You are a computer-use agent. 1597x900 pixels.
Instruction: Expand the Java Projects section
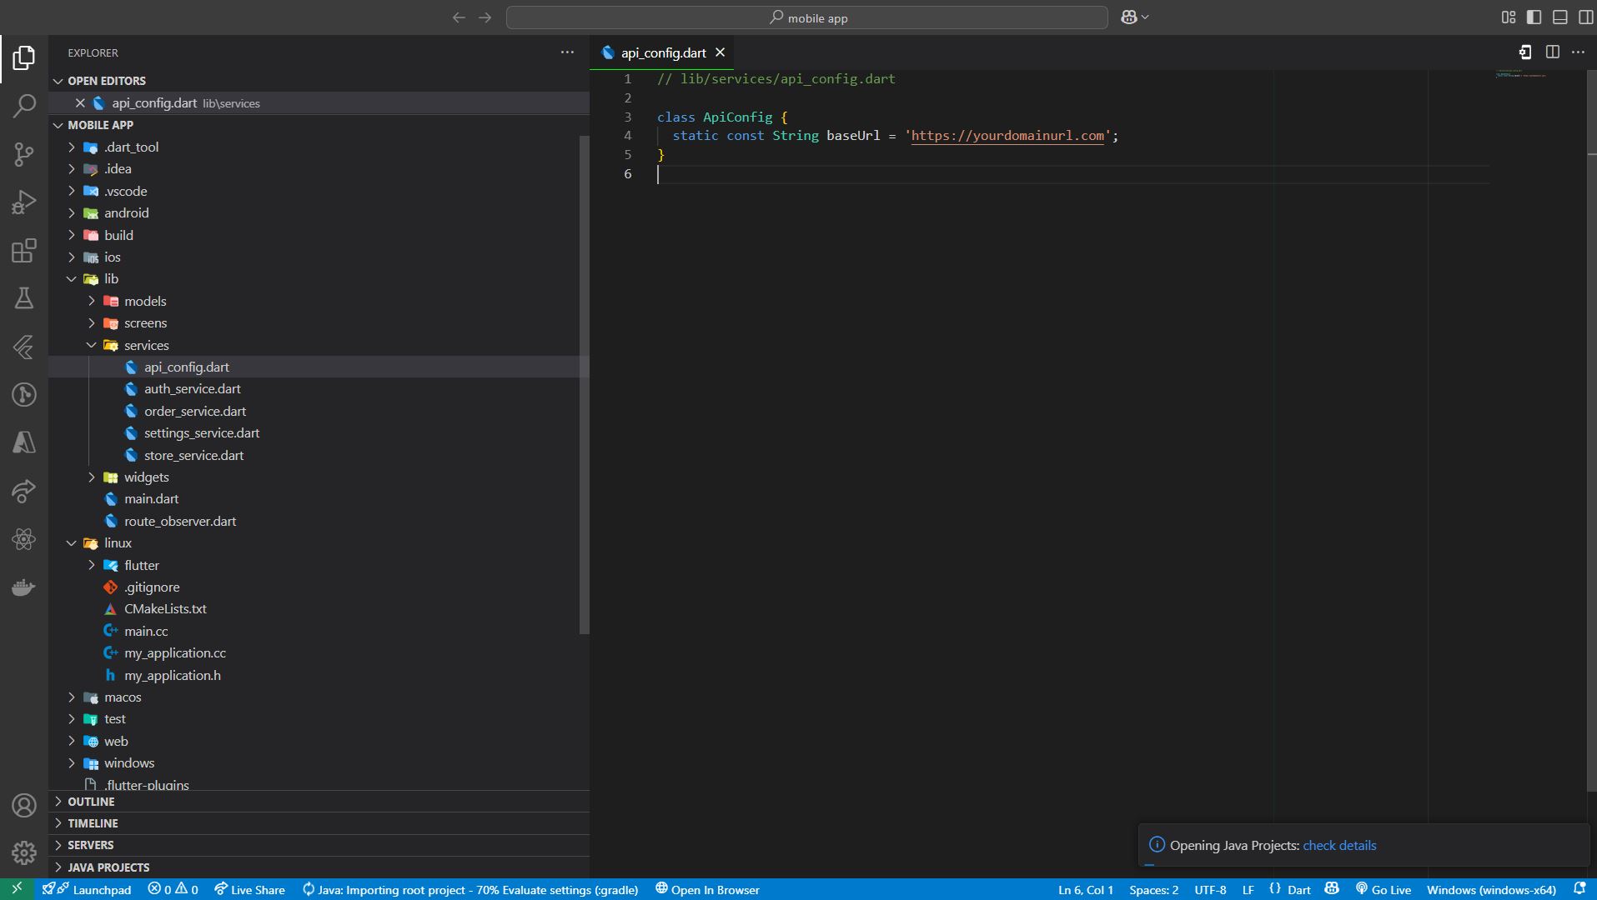pyautogui.click(x=319, y=867)
